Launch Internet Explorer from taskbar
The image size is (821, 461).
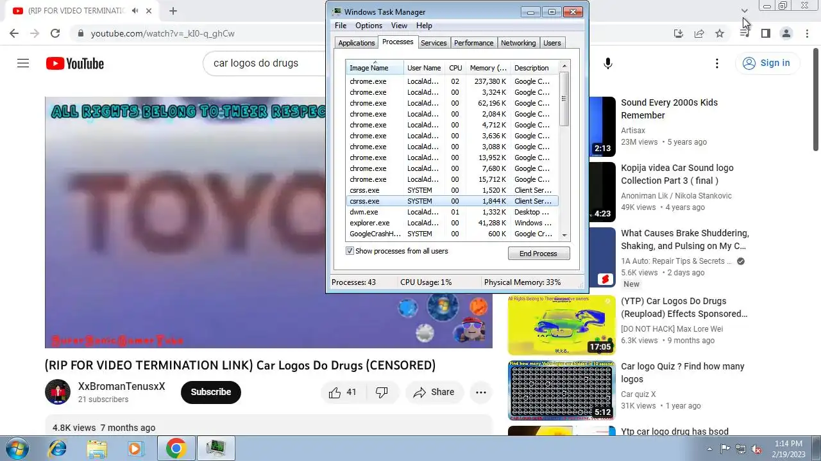[x=58, y=449]
